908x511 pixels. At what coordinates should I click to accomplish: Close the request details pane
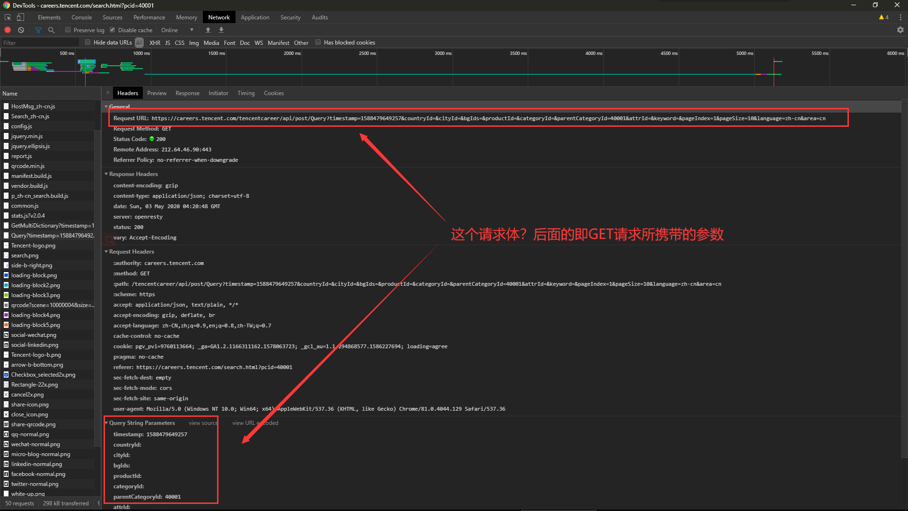point(108,93)
